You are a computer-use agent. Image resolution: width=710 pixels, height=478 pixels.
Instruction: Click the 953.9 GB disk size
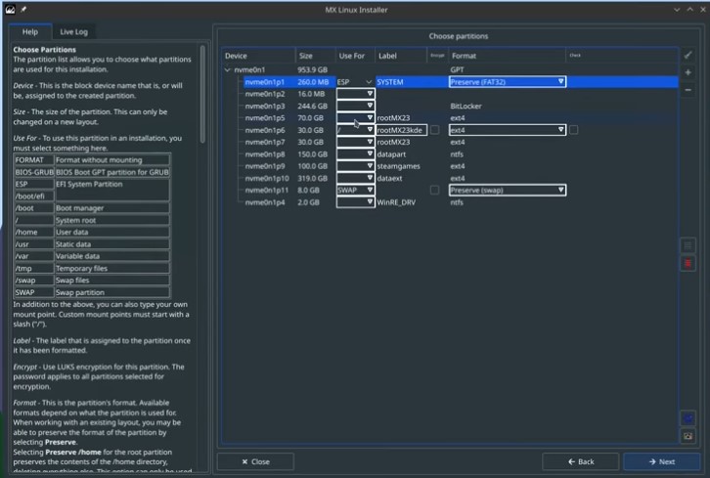click(312, 69)
